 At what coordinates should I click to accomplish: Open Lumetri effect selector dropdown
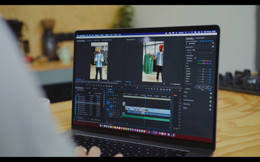200,43
